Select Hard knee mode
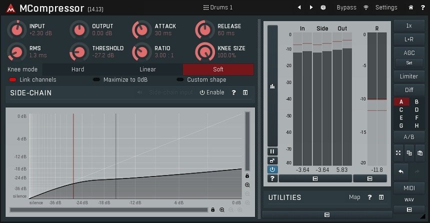This screenshot has width=430, height=223. click(77, 69)
